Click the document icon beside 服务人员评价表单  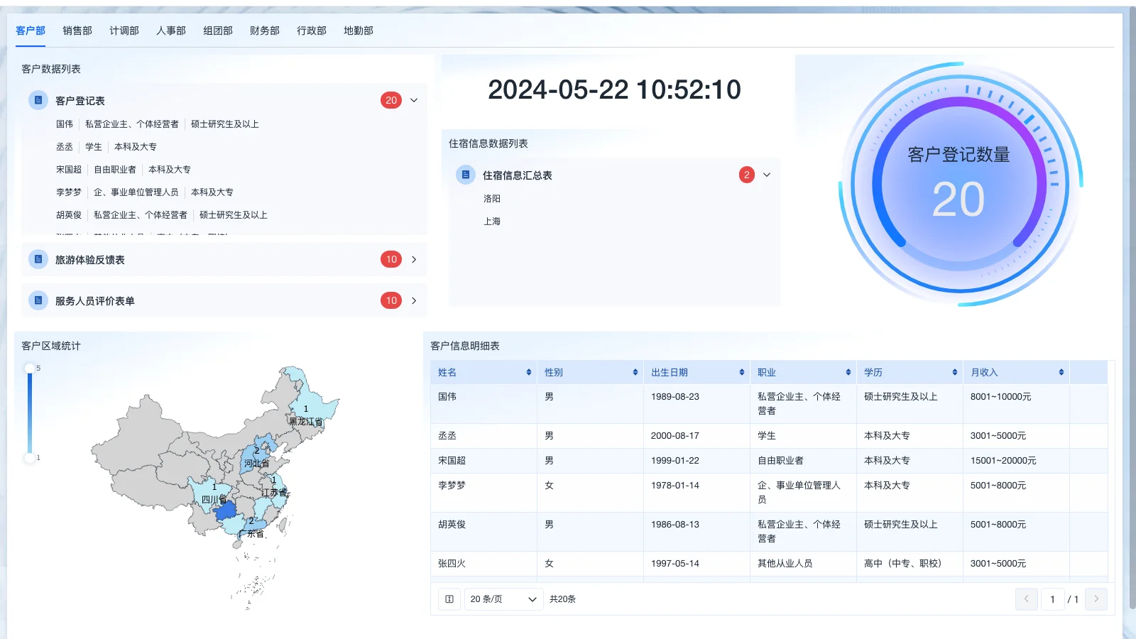coord(38,300)
